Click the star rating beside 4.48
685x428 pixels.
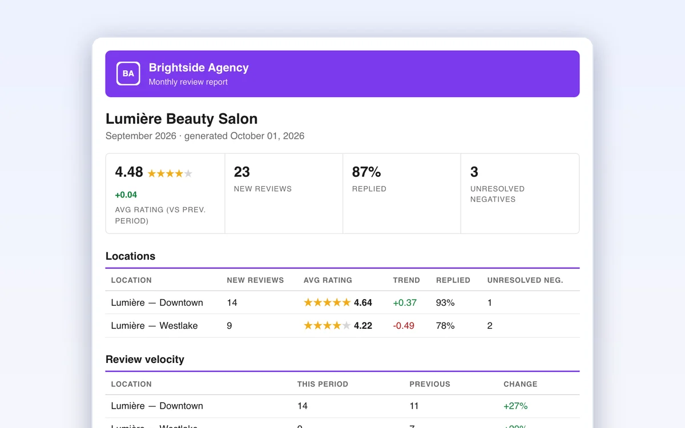(x=170, y=173)
